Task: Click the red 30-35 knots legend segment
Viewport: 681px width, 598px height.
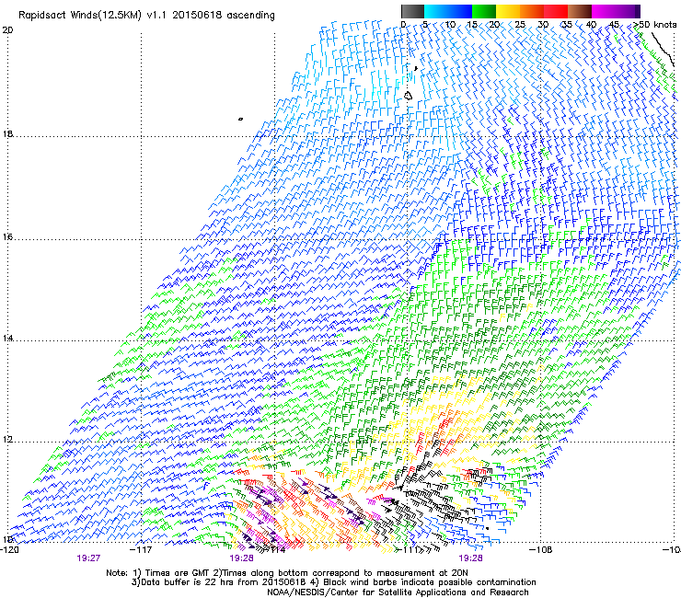Action: coord(556,11)
